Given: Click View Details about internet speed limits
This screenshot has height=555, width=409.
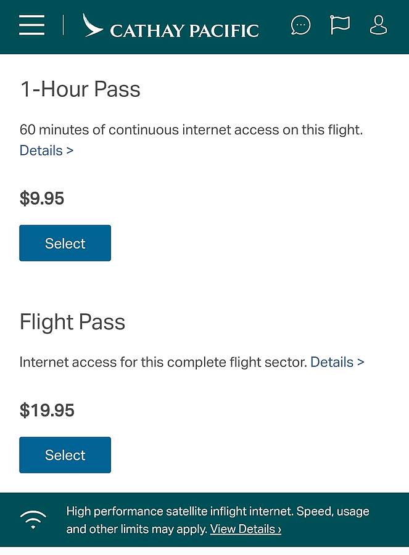Looking at the screenshot, I should 245,529.
